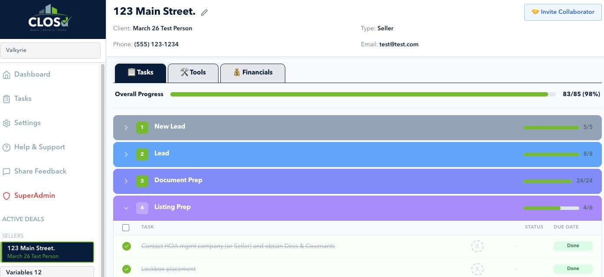
Task: Click the Invite Collaborator button
Action: tap(562, 12)
